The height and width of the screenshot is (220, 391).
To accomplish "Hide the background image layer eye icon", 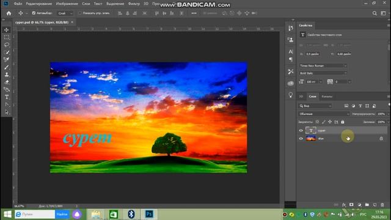I will tap(301, 139).
